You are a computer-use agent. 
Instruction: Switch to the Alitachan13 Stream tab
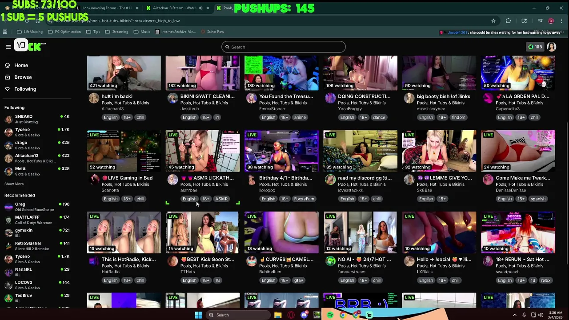click(173, 8)
